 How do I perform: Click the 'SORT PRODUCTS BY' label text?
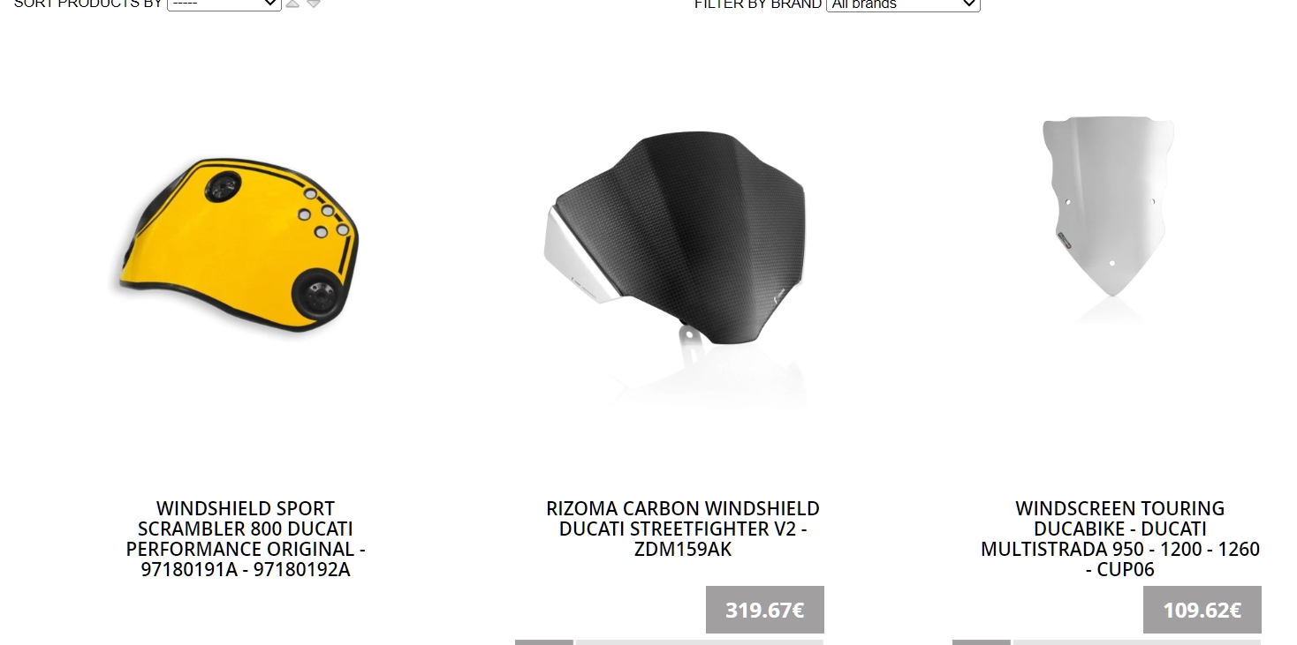coord(88,4)
